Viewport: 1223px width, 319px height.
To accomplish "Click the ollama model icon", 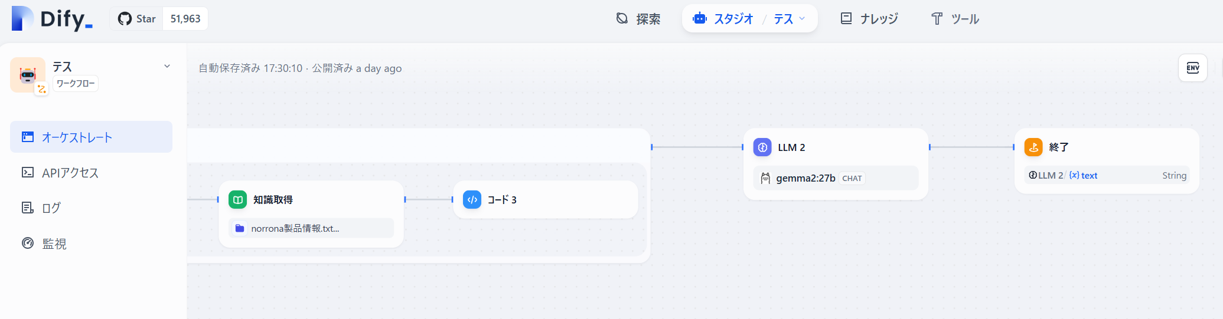I will pos(765,178).
